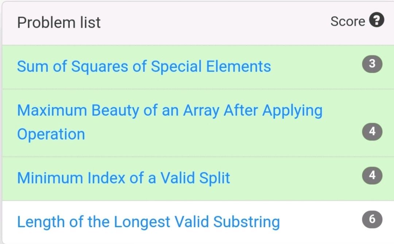Open Sum of Squares of Special Elements
This screenshot has width=394, height=244.
point(144,67)
